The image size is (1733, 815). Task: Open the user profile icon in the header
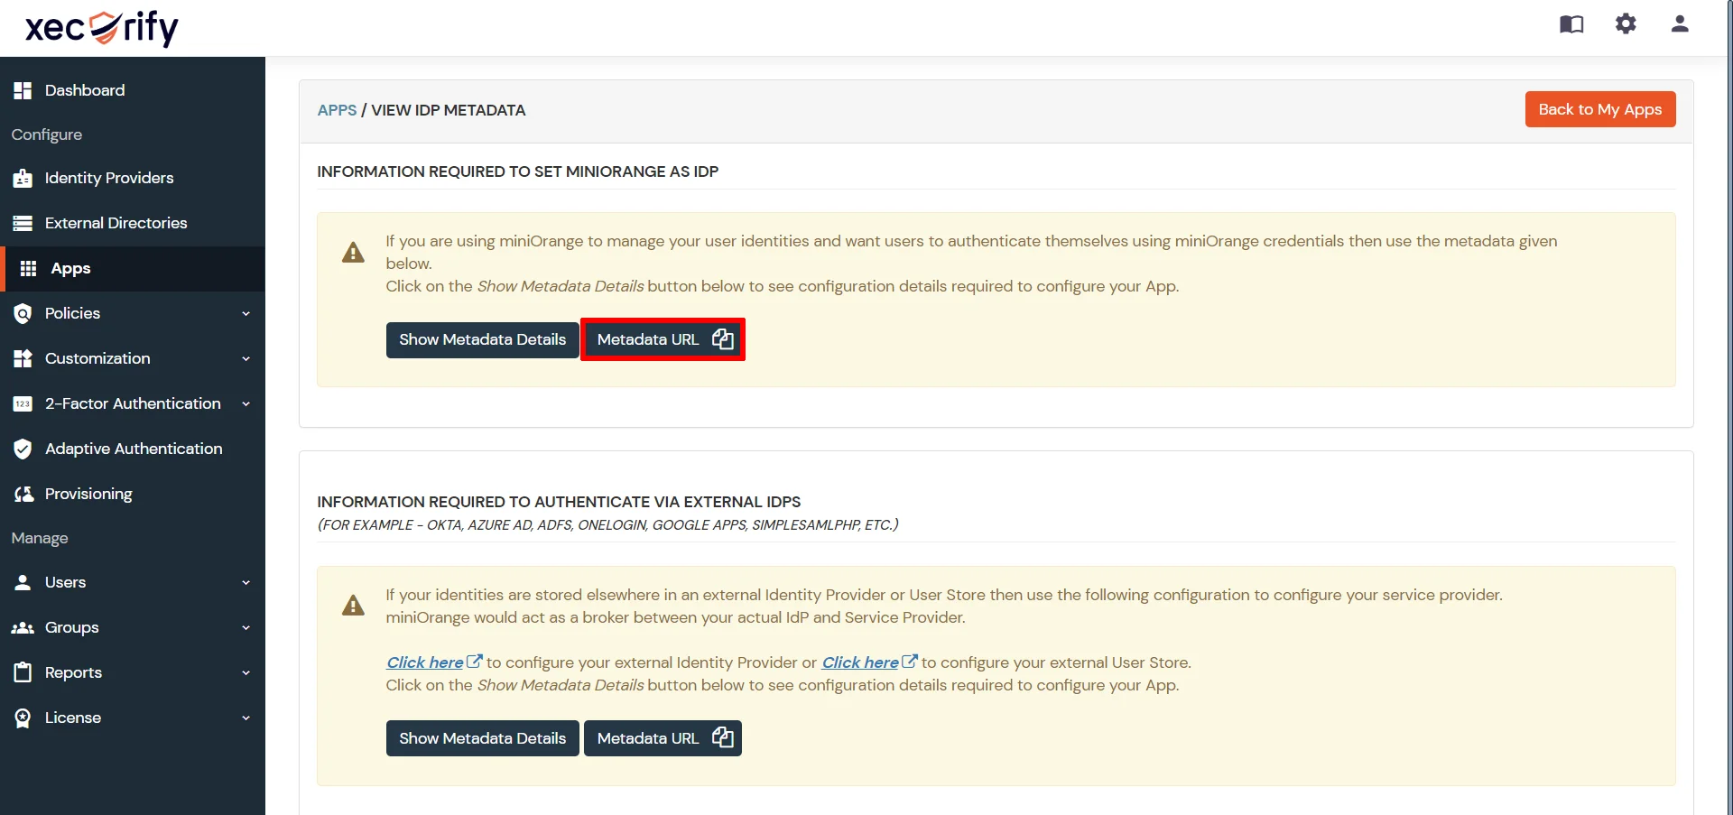[1680, 23]
